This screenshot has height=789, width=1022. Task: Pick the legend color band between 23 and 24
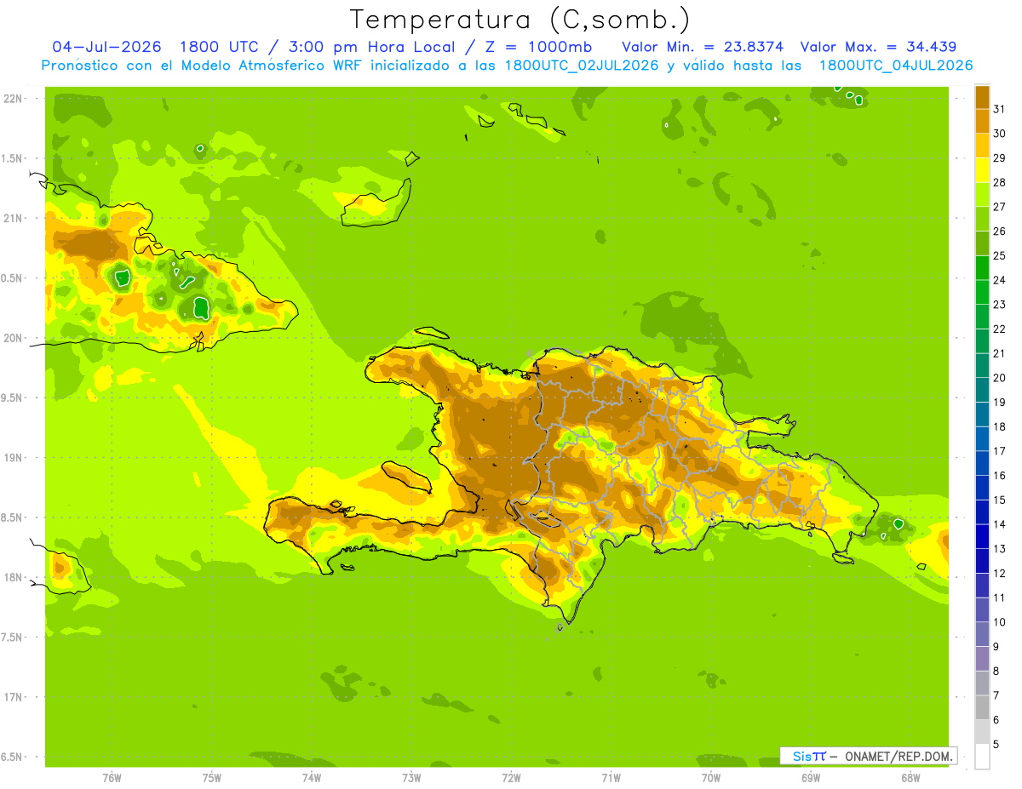point(982,292)
